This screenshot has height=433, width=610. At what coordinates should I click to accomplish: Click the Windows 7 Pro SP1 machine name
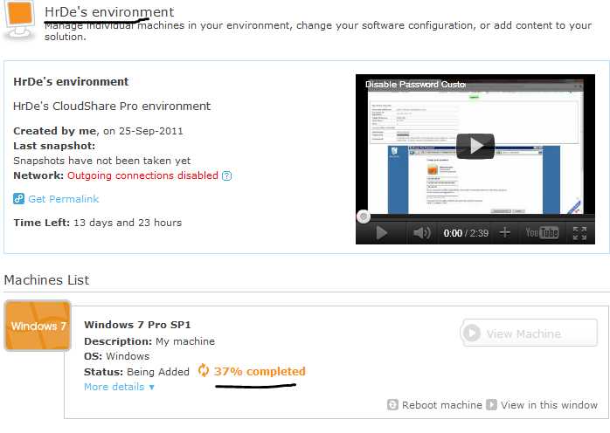pos(137,325)
